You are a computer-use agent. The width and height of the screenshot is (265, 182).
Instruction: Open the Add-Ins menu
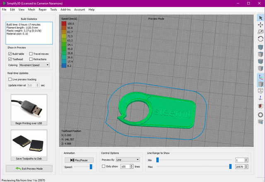click(x=65, y=9)
